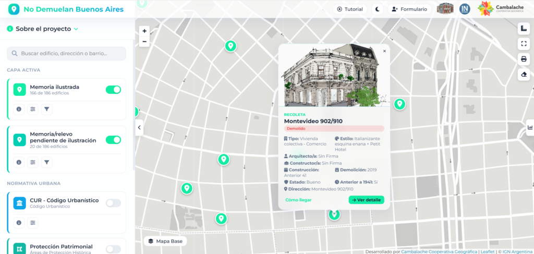Turn off Memoria/relevo pendiente de ilustración layer
The image size is (534, 254).
click(x=113, y=140)
